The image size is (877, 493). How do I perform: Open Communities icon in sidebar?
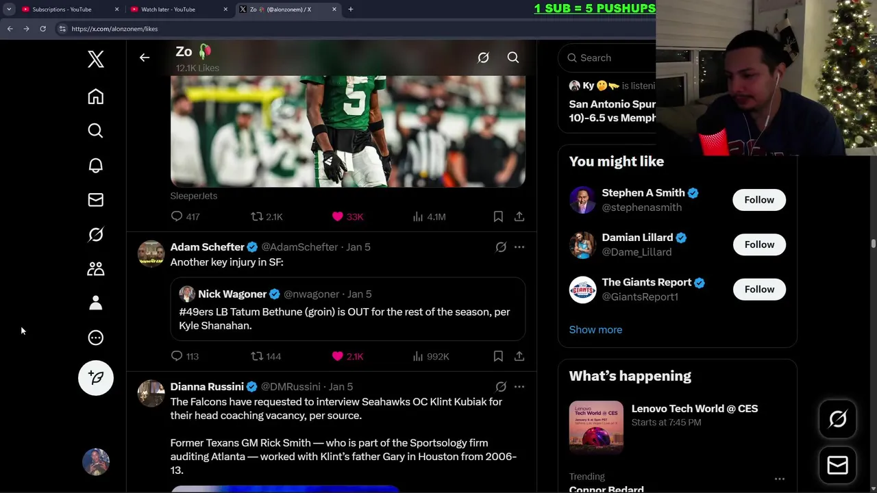tap(96, 269)
